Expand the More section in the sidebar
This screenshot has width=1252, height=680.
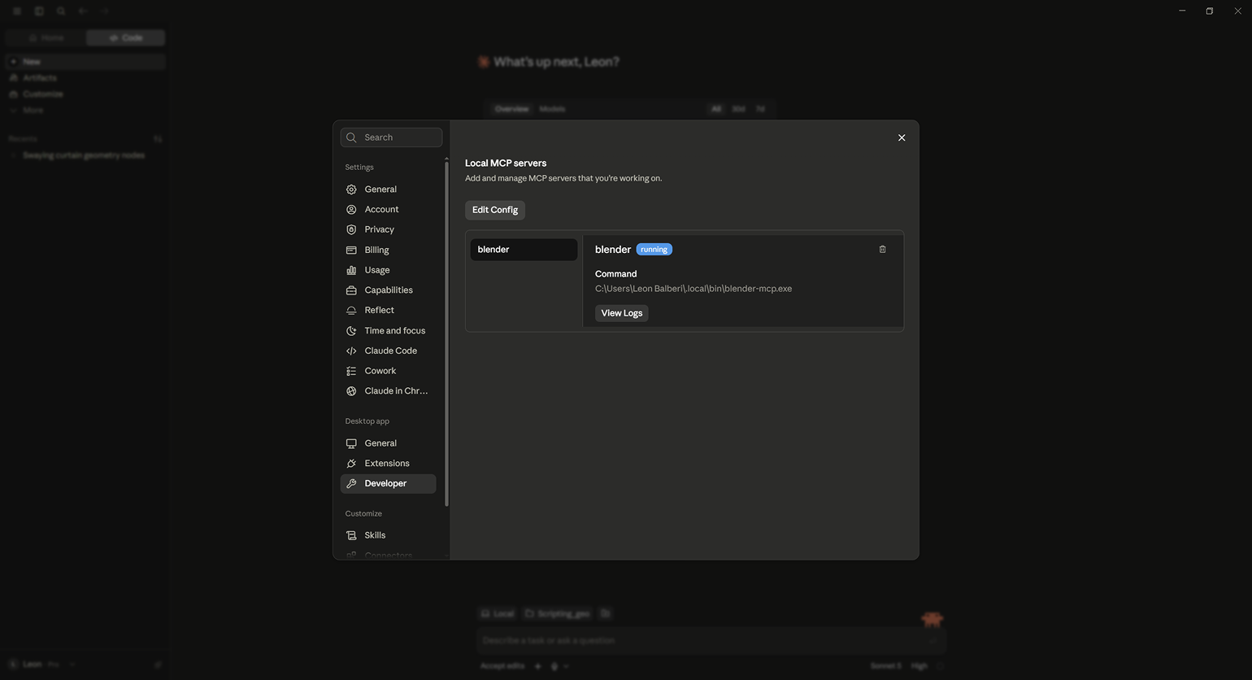(x=85, y=111)
